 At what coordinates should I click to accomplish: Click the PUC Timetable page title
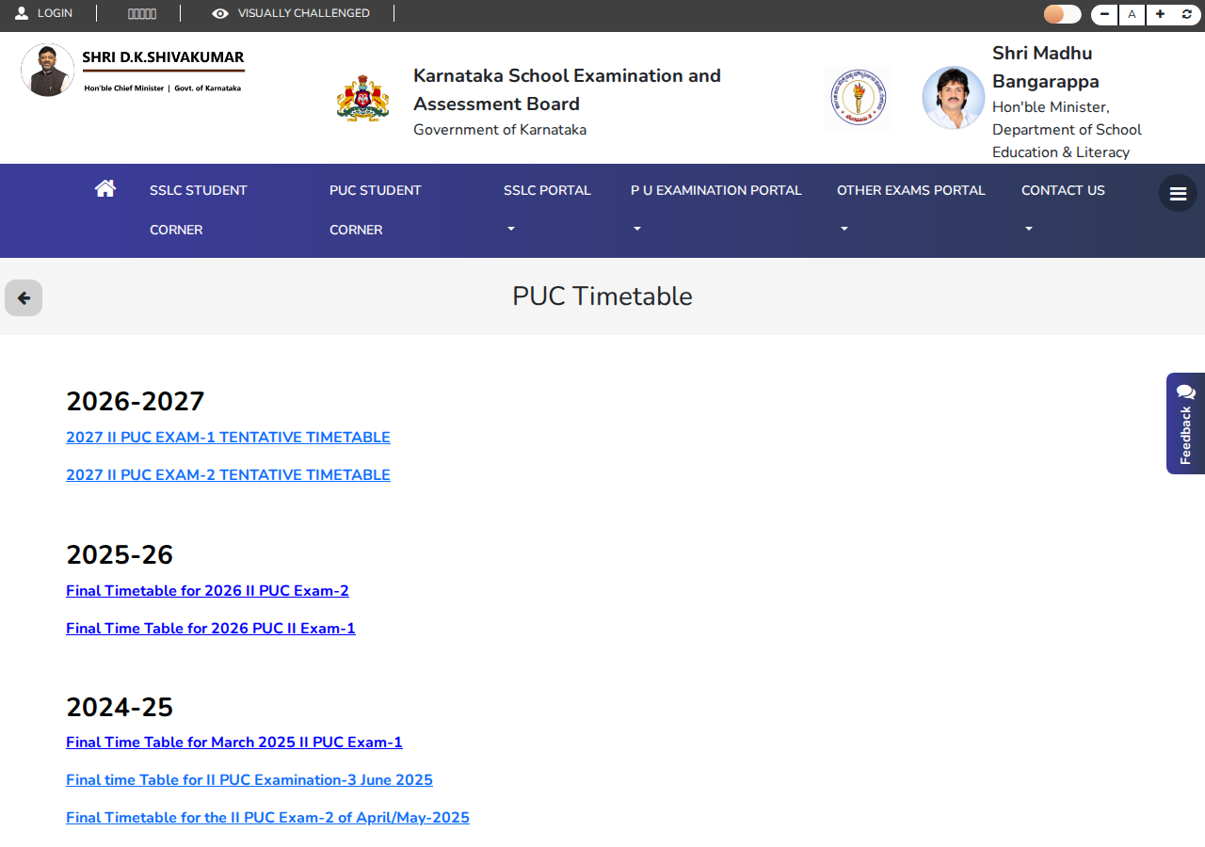(x=602, y=296)
